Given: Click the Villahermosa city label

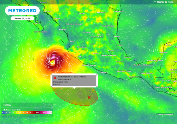Looking at the screenshot, I should click(148, 65).
